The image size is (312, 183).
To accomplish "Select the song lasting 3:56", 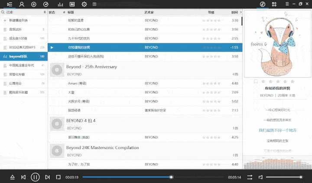I will [x=145, y=29].
